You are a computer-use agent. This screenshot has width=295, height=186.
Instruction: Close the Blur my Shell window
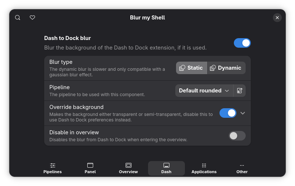277,18
